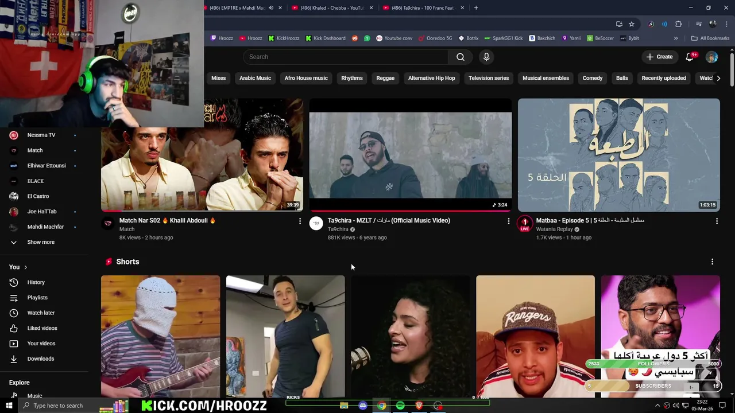Viewport: 735px width, 413px height.
Task: Open options menu for Ta9chira MZLT video
Action: (x=508, y=221)
